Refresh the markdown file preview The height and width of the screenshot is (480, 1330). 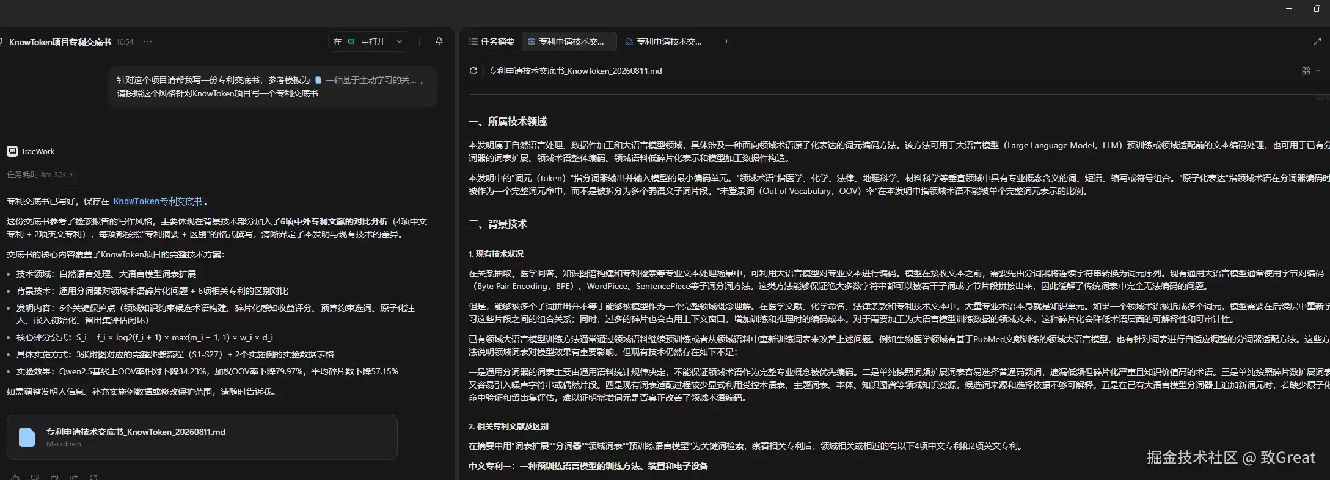[473, 71]
